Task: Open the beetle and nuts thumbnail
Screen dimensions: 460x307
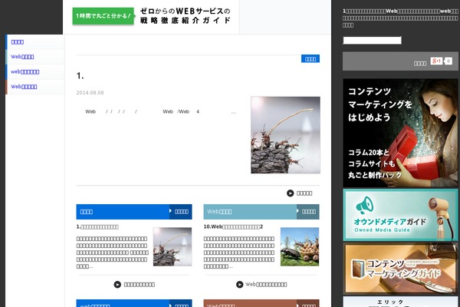Action: [300, 247]
